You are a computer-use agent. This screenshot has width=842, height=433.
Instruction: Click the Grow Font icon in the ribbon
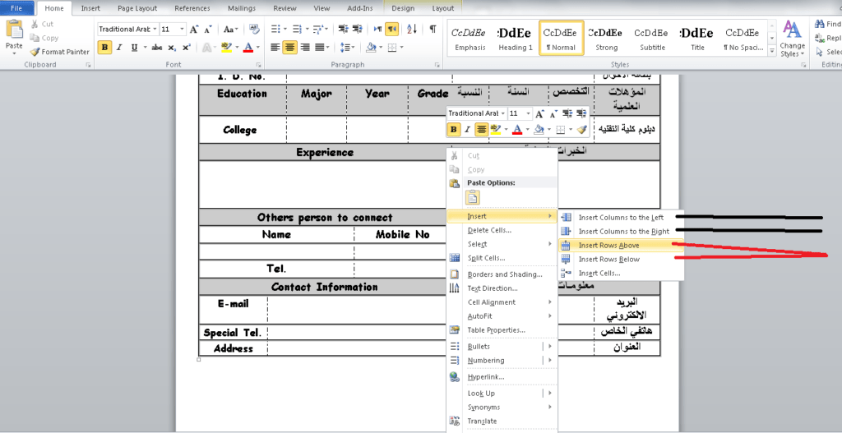click(195, 29)
